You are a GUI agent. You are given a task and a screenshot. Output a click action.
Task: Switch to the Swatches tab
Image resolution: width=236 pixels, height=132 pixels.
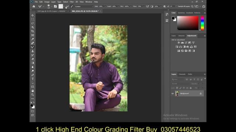tap(181, 13)
